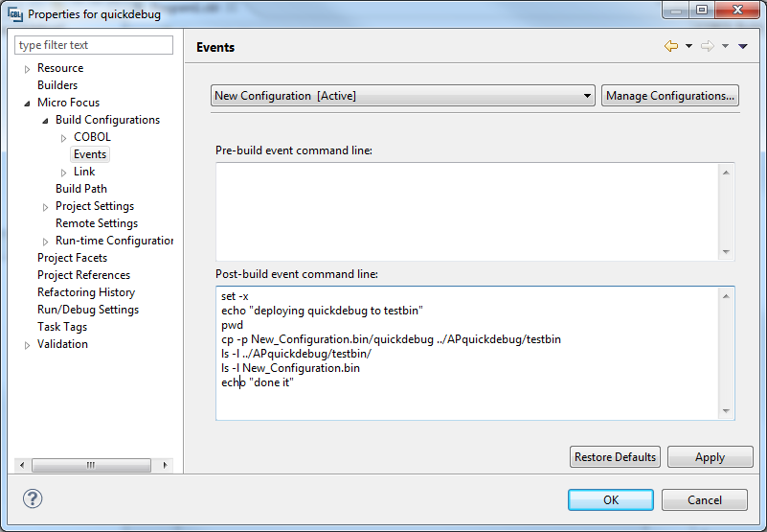Expand the COBOL tree node

tap(64, 138)
